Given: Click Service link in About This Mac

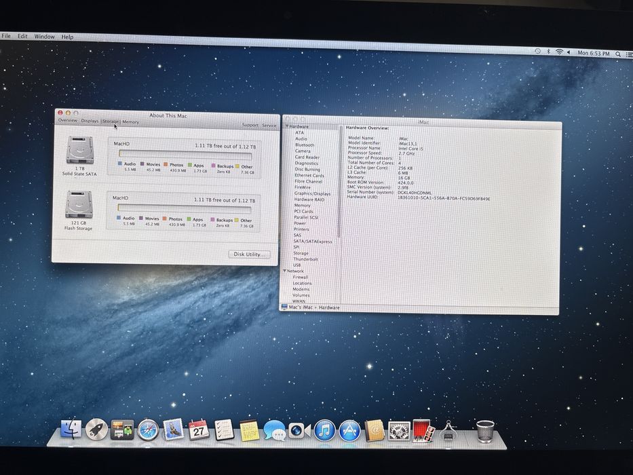Looking at the screenshot, I should (269, 126).
